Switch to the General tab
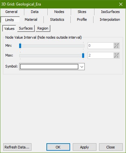The height and width of the screenshot is (153, 126). pos(11,12)
